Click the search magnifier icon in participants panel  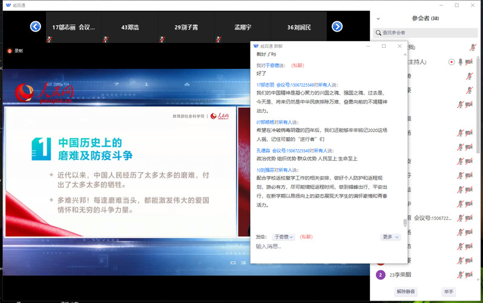[x=378, y=33]
